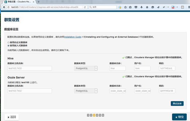The width and height of the screenshot is (190, 121).
Task: Click the Oozie Server database hostname field
Action: (30, 91)
